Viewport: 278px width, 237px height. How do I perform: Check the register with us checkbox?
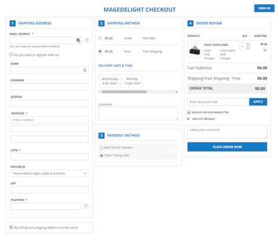[11, 54]
